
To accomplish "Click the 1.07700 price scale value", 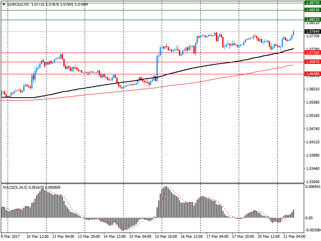I will coord(313,36).
